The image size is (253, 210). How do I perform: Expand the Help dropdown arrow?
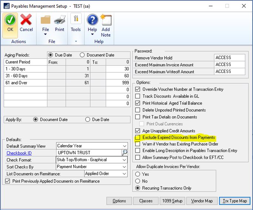[92, 34]
